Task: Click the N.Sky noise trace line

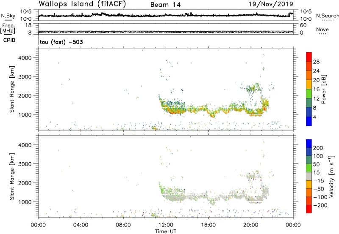Action: pyautogui.click(x=166, y=15)
